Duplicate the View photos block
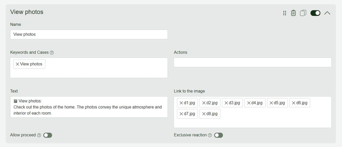The height and width of the screenshot is (147, 342). (x=303, y=13)
